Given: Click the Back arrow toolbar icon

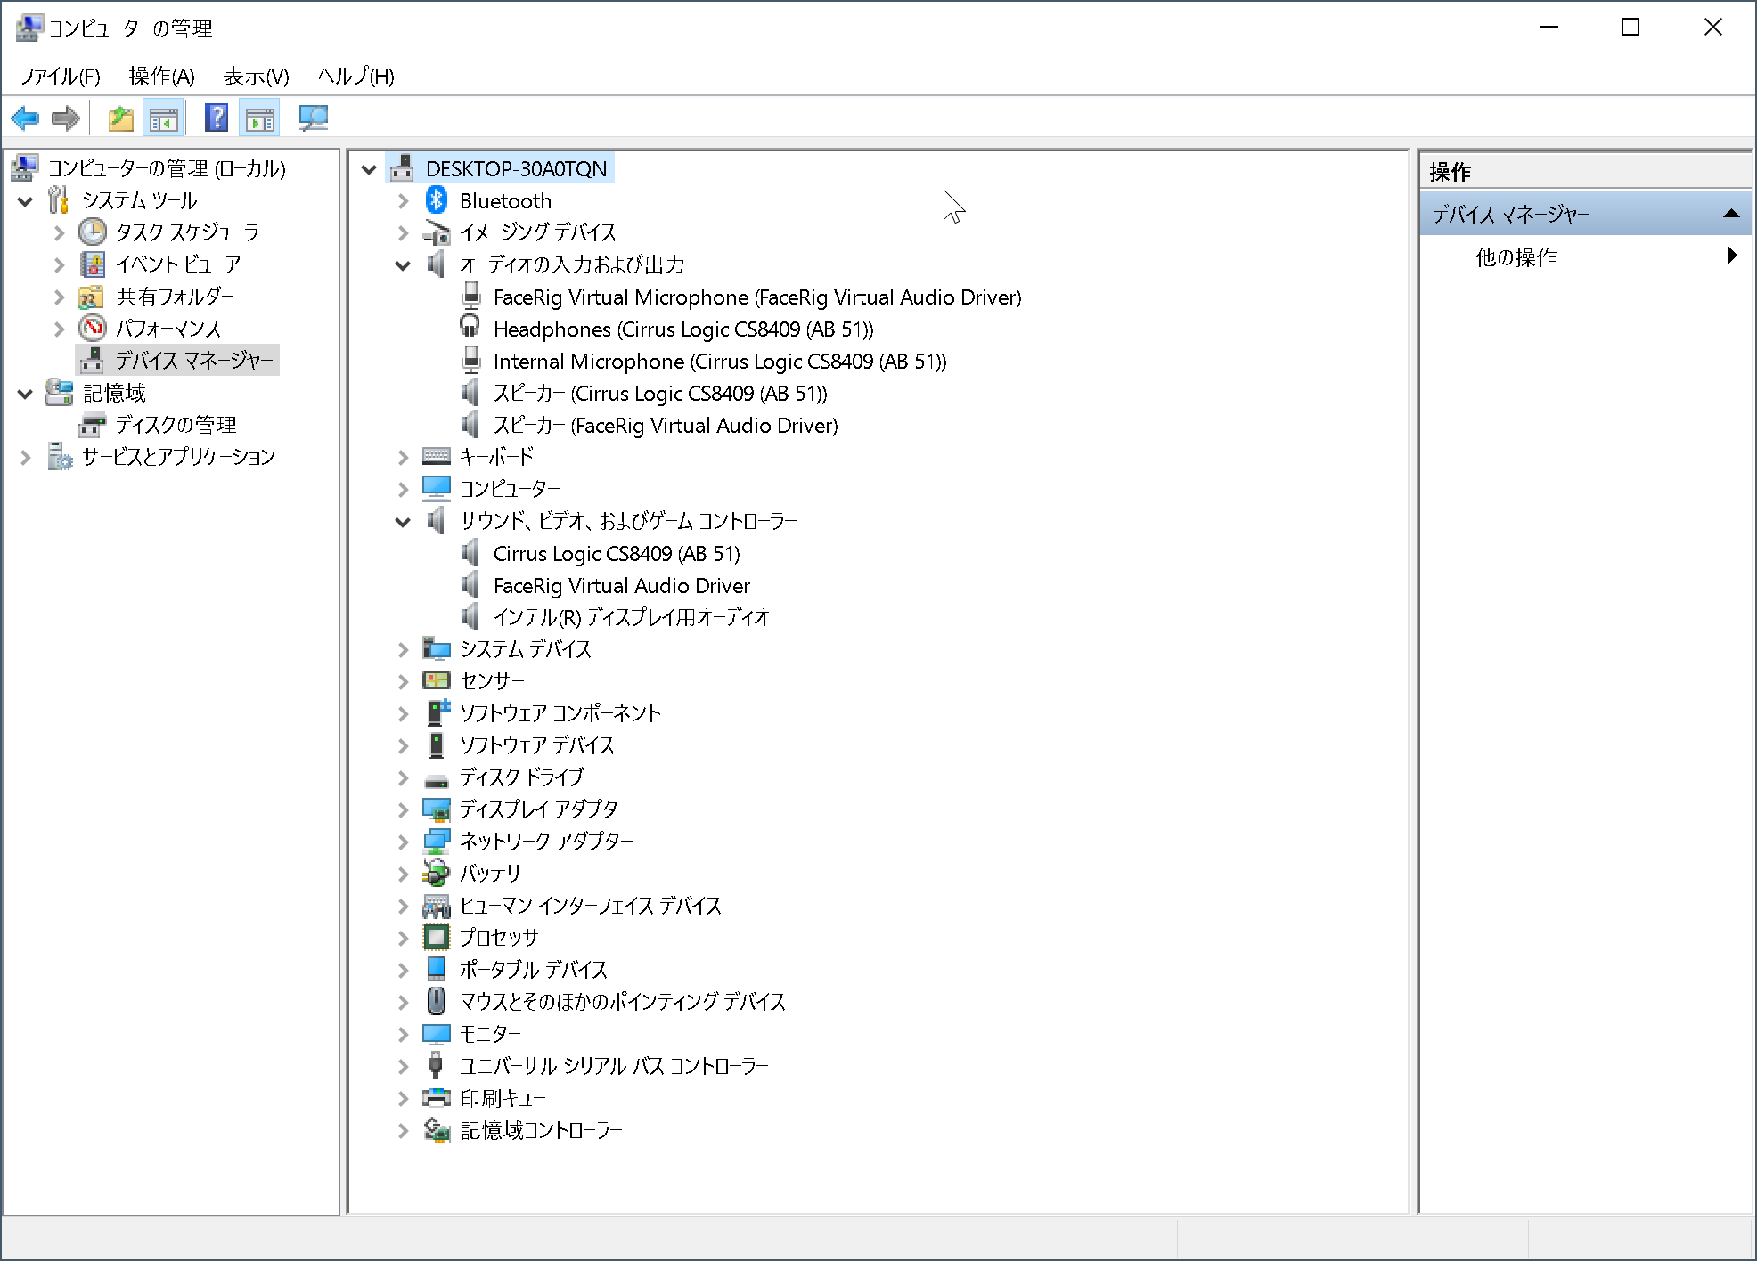Looking at the screenshot, I should click(x=25, y=118).
